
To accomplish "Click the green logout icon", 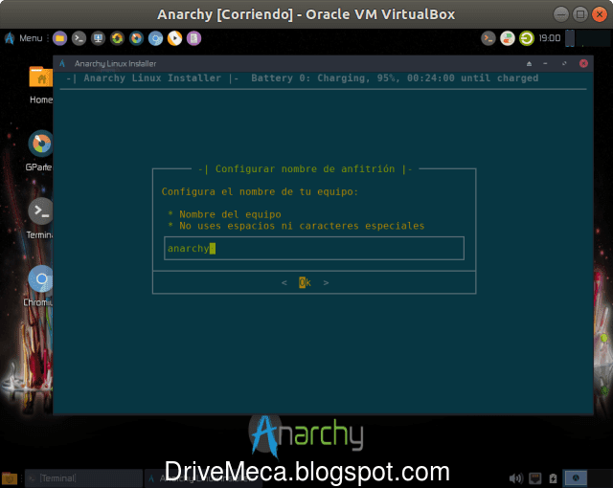I will pos(527,38).
